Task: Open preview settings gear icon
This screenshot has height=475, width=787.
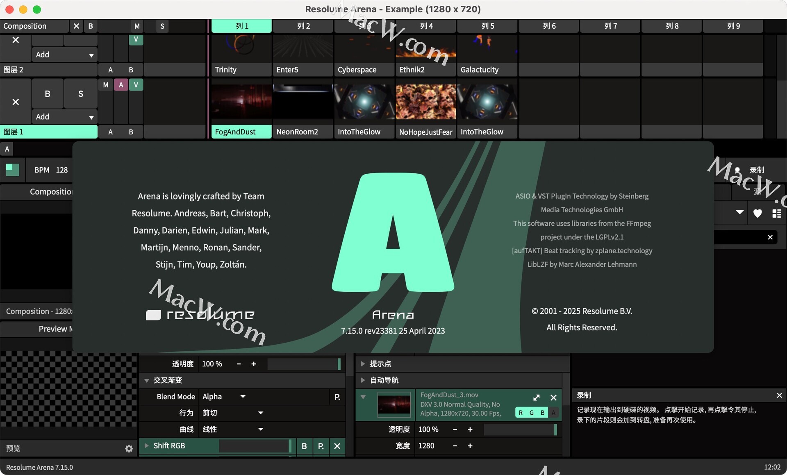Action: 129,448
